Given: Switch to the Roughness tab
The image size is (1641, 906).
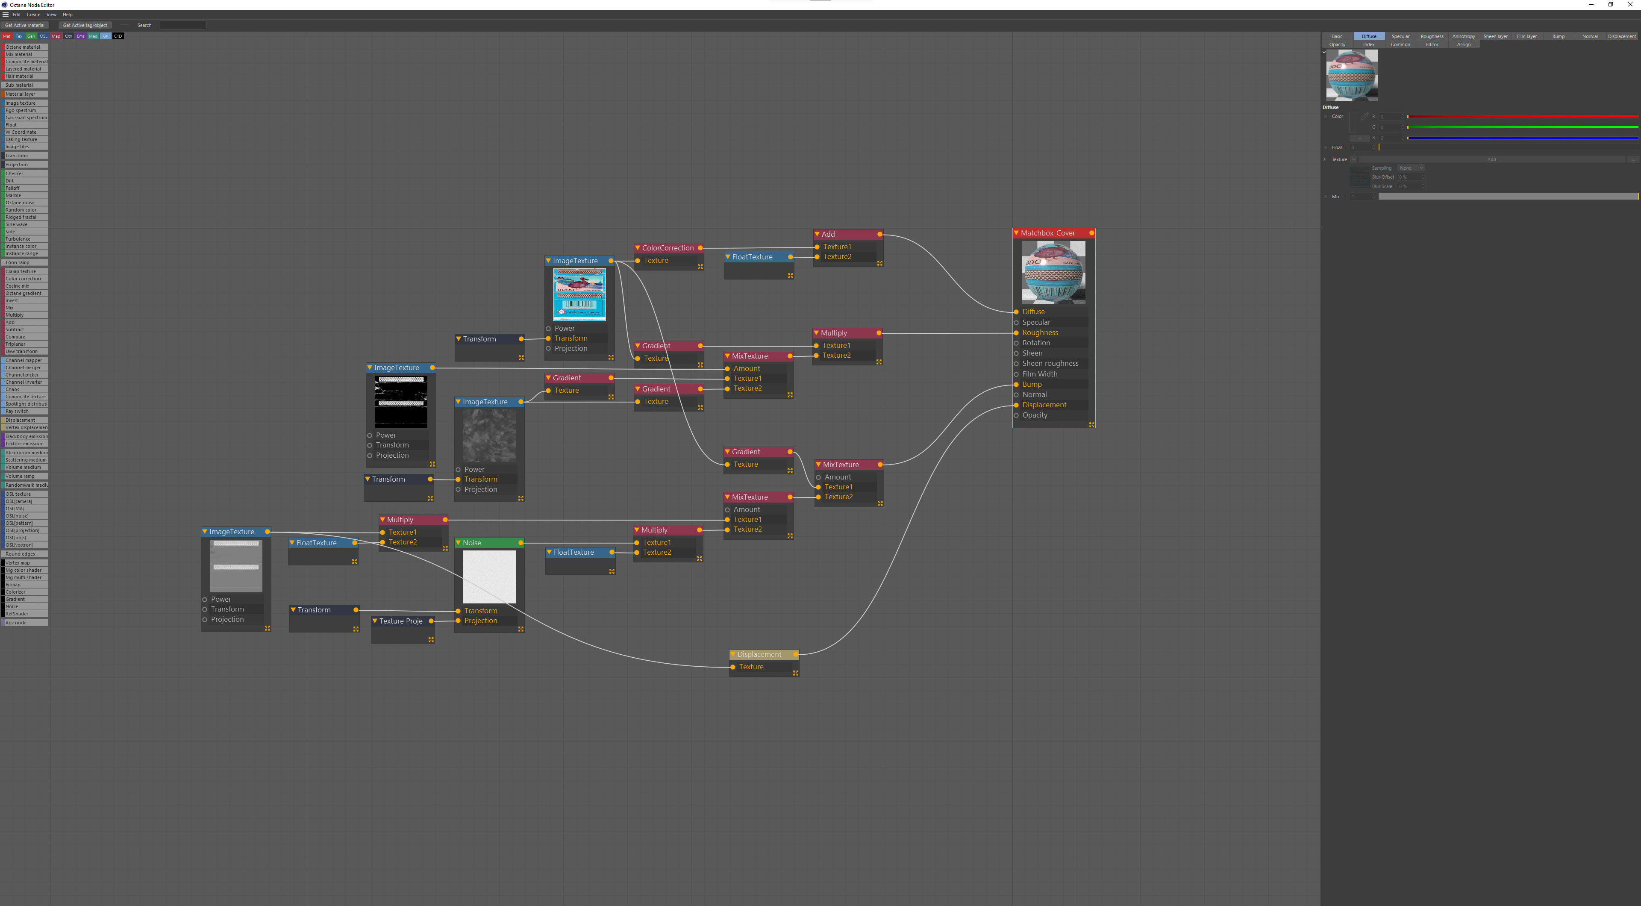Looking at the screenshot, I should coord(1432,36).
